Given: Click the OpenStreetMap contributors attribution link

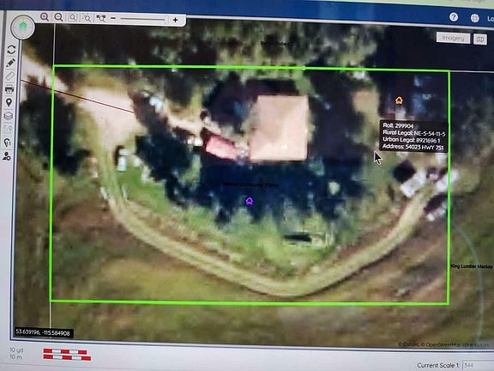Looking at the screenshot, I should 456,345.
